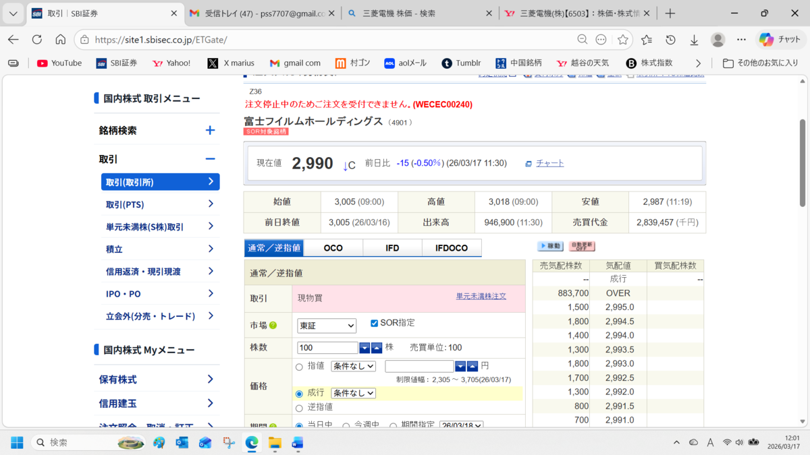The image size is (810, 455).
Task: Open the X marius bookmark
Action: [231, 63]
